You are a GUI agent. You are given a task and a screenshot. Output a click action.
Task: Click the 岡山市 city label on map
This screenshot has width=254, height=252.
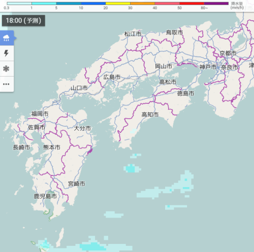pos(164,66)
